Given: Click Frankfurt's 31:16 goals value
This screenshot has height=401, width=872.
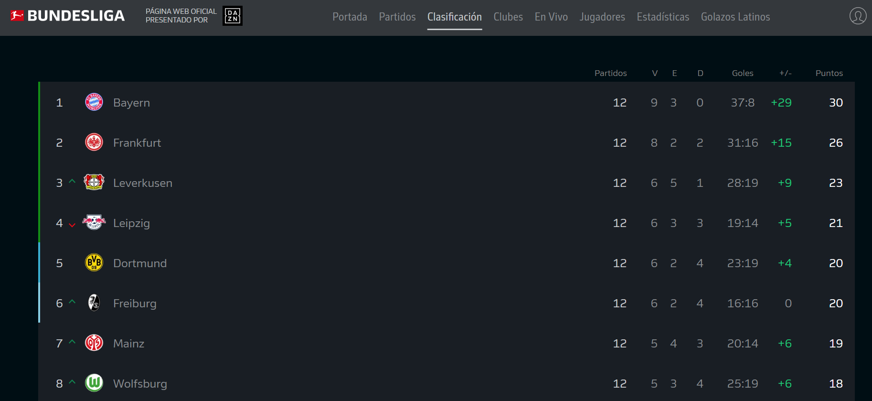Looking at the screenshot, I should [743, 143].
